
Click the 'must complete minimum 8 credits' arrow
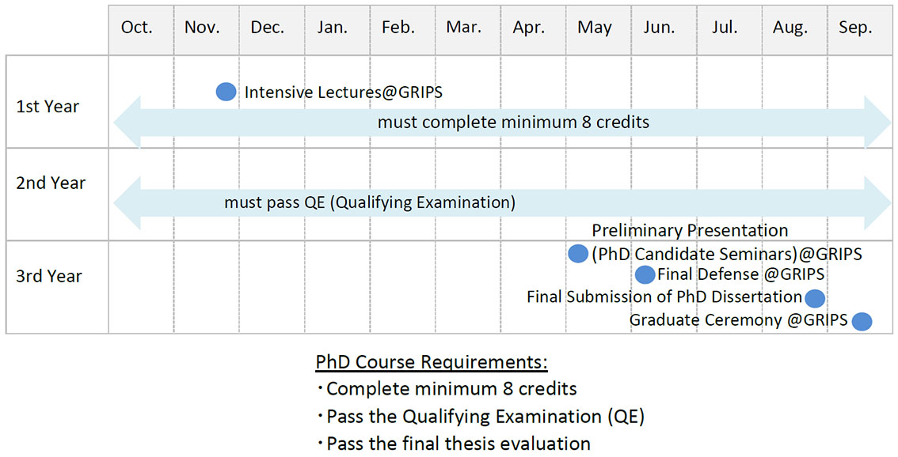point(502,123)
